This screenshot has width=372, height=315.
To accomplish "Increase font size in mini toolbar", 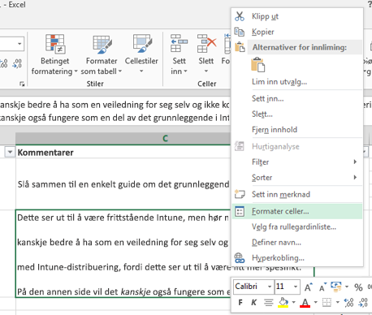I will (x=309, y=287).
